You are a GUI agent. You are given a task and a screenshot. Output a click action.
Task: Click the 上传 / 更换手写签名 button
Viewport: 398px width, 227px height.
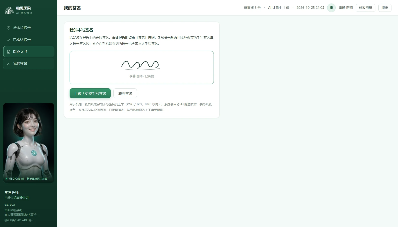pyautogui.click(x=90, y=93)
